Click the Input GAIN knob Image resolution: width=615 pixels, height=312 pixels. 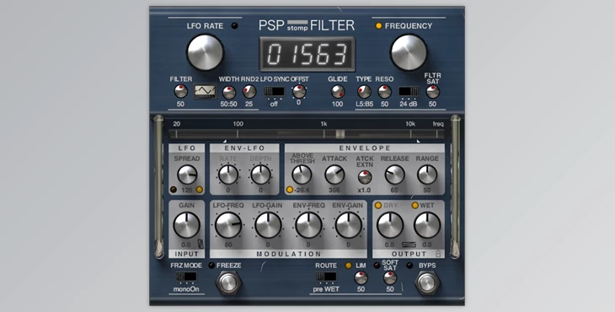[186, 225]
